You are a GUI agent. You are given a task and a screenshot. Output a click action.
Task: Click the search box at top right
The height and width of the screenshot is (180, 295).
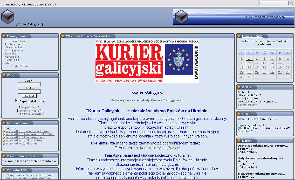[273, 3]
